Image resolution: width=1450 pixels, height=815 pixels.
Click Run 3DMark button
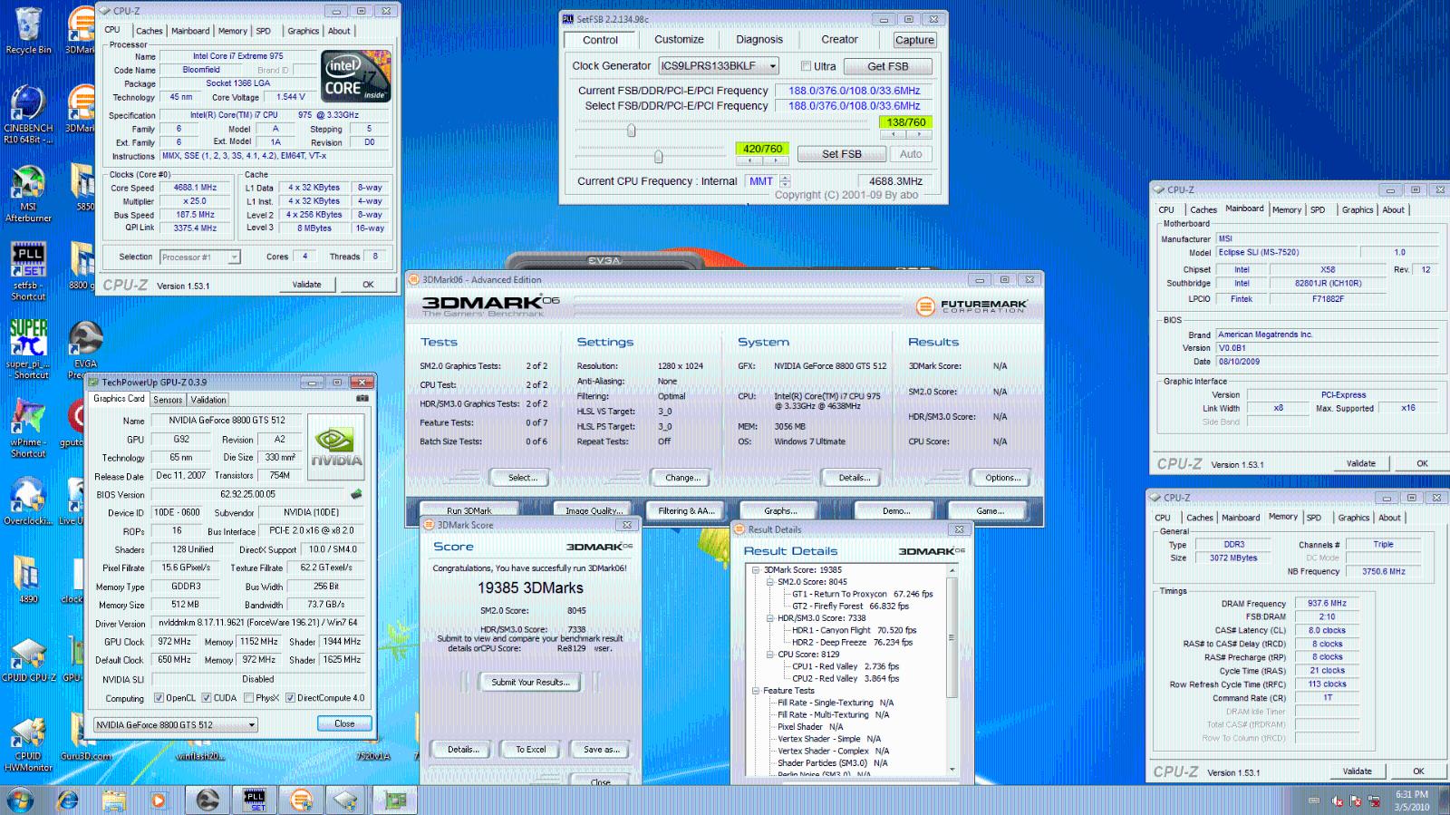[469, 511]
